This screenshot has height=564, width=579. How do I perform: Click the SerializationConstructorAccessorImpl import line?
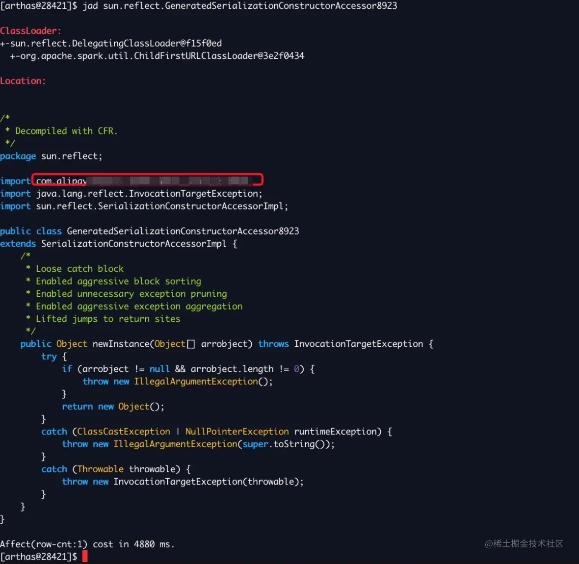pos(144,206)
